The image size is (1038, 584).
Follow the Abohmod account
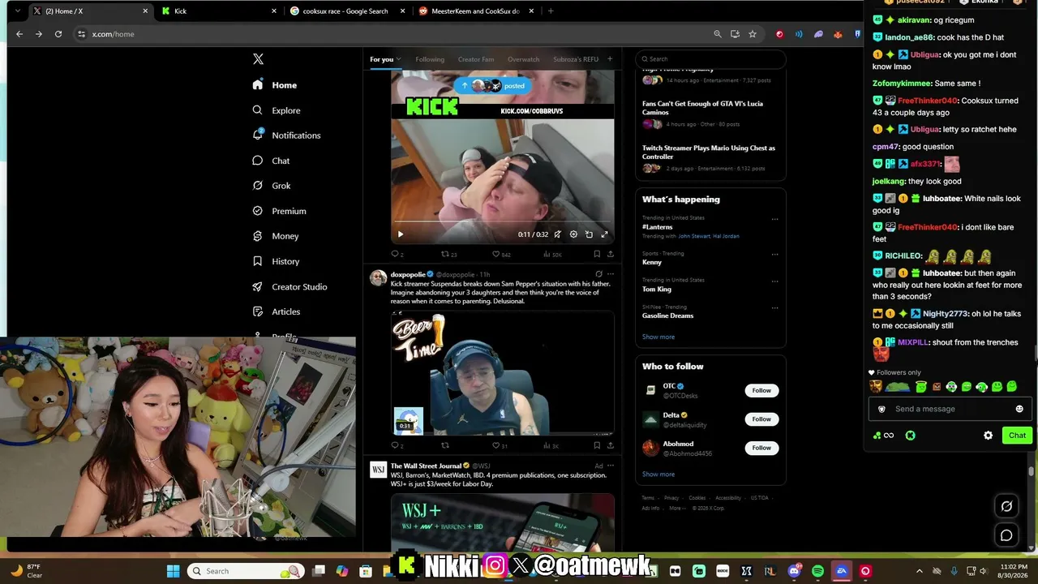click(x=761, y=448)
